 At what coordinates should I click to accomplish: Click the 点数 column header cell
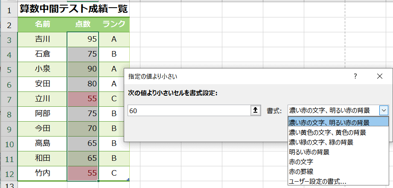tap(83, 24)
